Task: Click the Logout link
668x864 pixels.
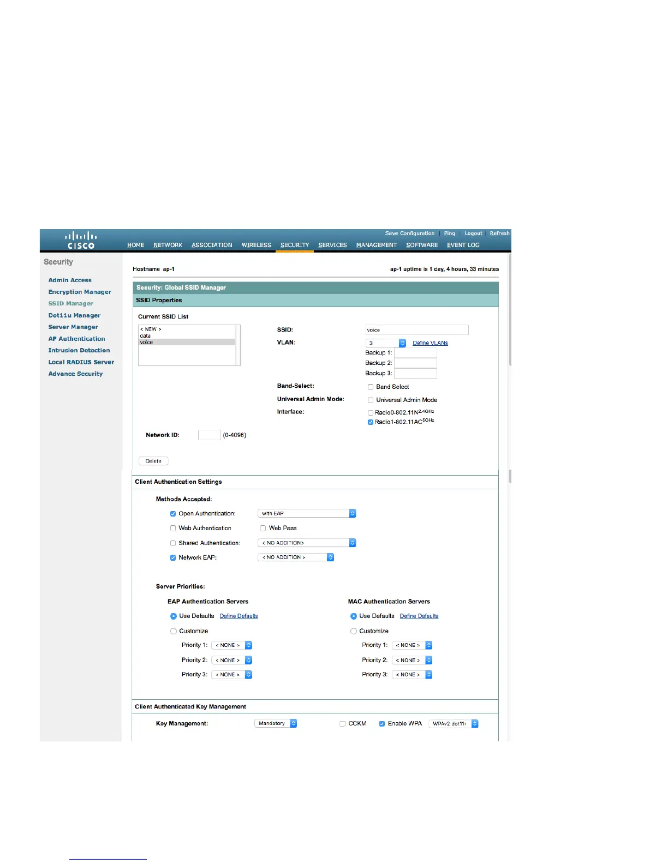Action: pos(474,233)
